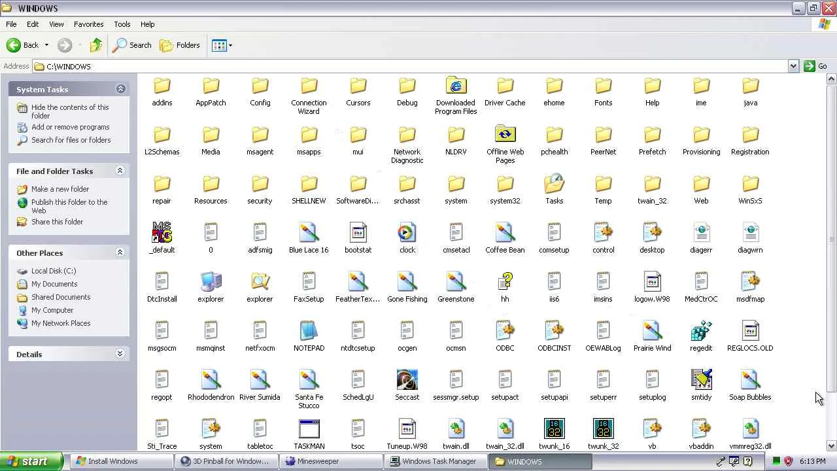The width and height of the screenshot is (837, 471).
Task: Click Hide the contents of this folder
Action: pos(70,111)
